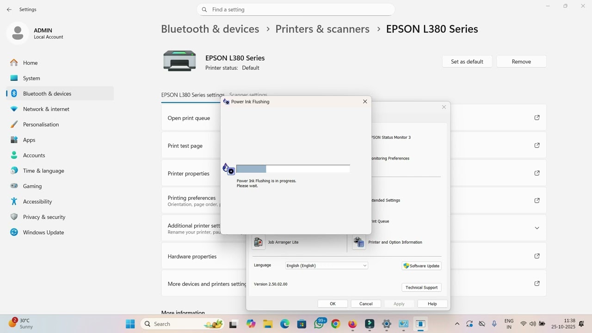Click the Privacy & security shield icon
Image resolution: width=592 pixels, height=333 pixels.
[14, 217]
